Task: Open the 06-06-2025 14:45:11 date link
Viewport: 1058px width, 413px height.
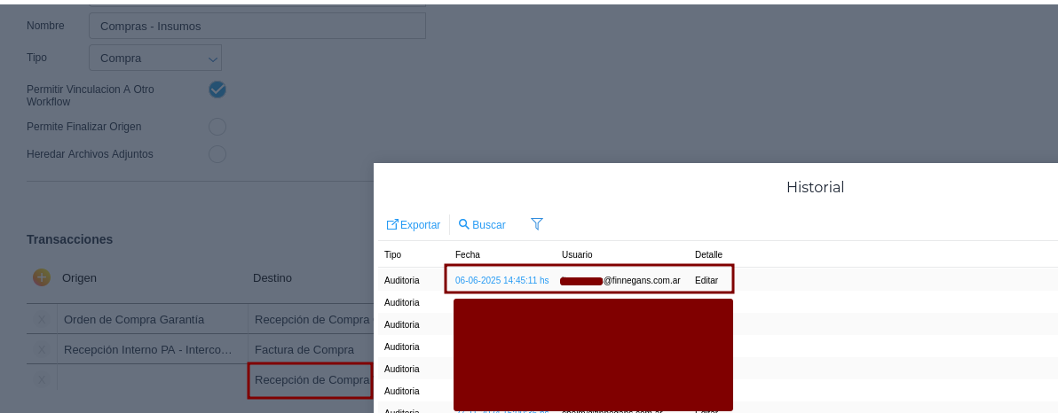Action: (501, 280)
